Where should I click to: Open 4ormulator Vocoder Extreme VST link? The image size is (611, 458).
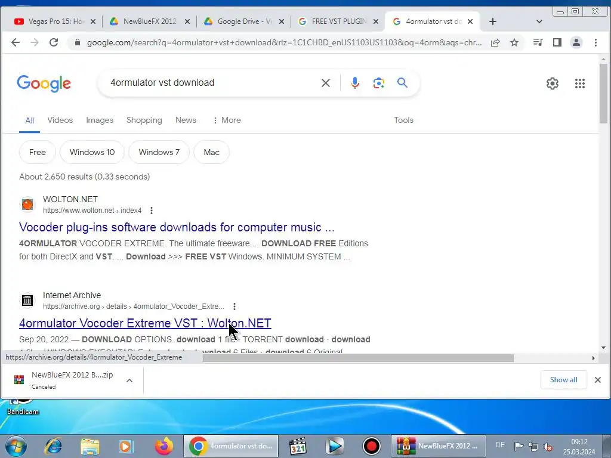(x=145, y=323)
